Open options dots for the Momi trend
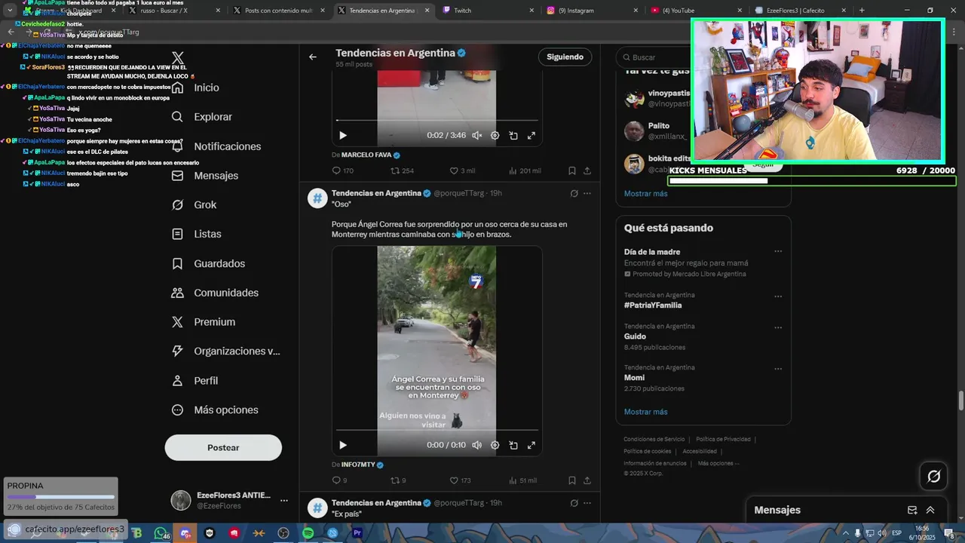The width and height of the screenshot is (965, 543). click(778, 369)
